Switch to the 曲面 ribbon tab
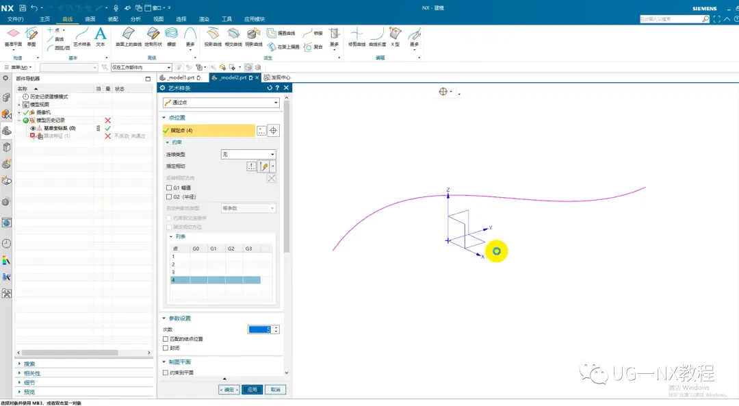Image resolution: width=739 pixels, height=406 pixels. click(x=90, y=19)
